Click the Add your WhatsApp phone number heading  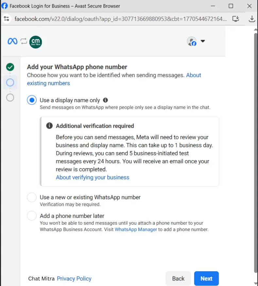click(x=77, y=67)
